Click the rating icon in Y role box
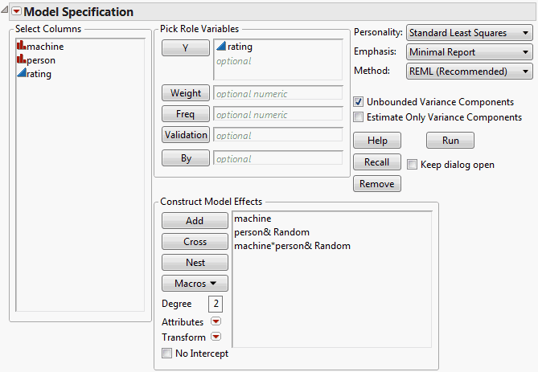This screenshot has width=538, height=372. pos(221,47)
